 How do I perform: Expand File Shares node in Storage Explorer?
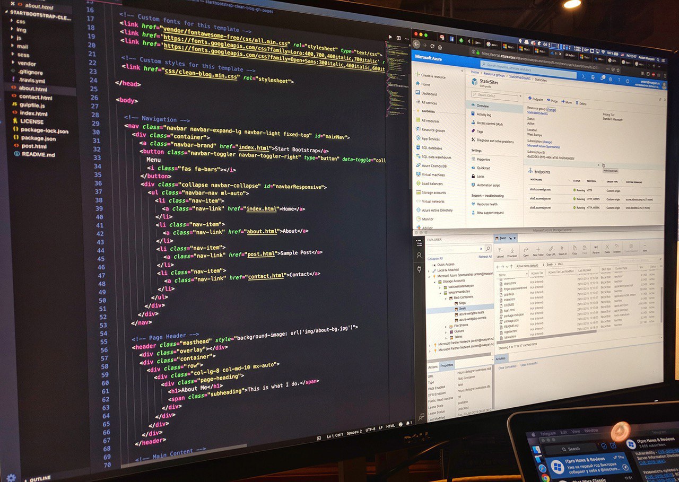(446, 327)
